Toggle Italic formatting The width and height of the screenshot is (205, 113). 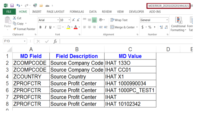45,27
